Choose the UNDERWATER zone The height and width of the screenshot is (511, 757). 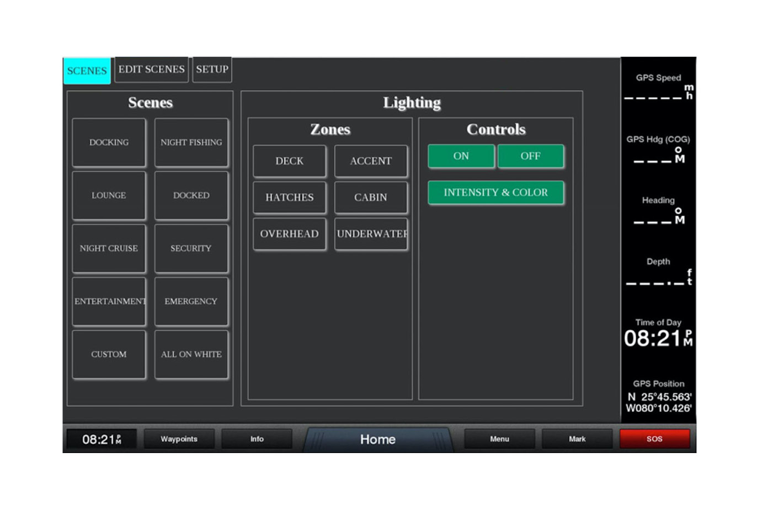tap(371, 233)
